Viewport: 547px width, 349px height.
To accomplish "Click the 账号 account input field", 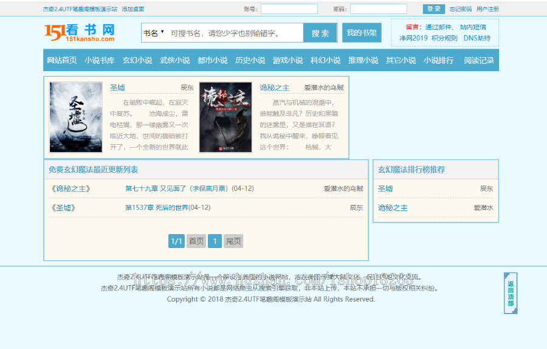I will tap(289, 9).
